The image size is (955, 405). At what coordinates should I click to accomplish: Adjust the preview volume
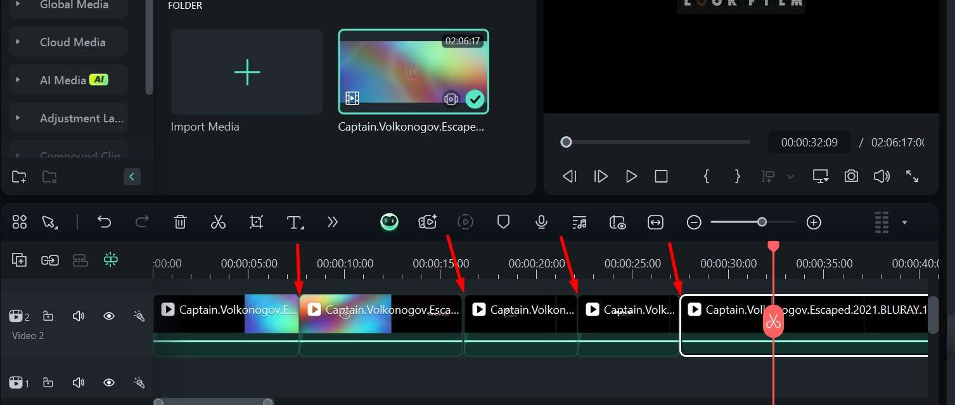tap(881, 176)
